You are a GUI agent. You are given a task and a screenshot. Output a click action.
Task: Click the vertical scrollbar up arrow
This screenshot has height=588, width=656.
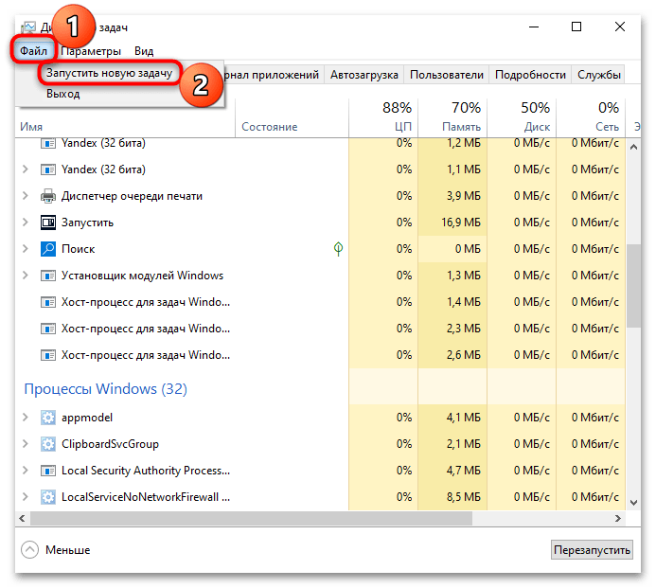pyautogui.click(x=633, y=147)
